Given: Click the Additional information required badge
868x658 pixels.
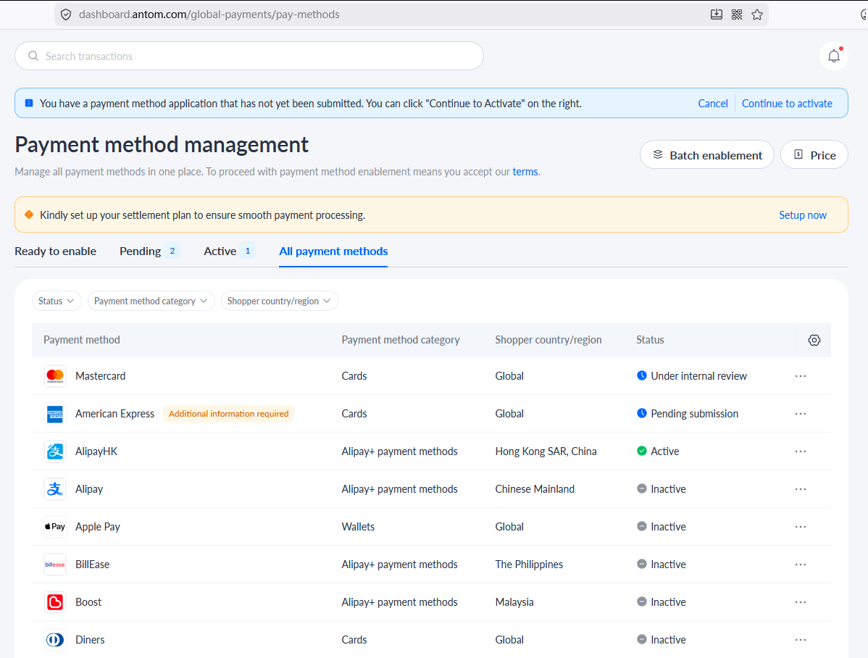Looking at the screenshot, I should tap(229, 414).
